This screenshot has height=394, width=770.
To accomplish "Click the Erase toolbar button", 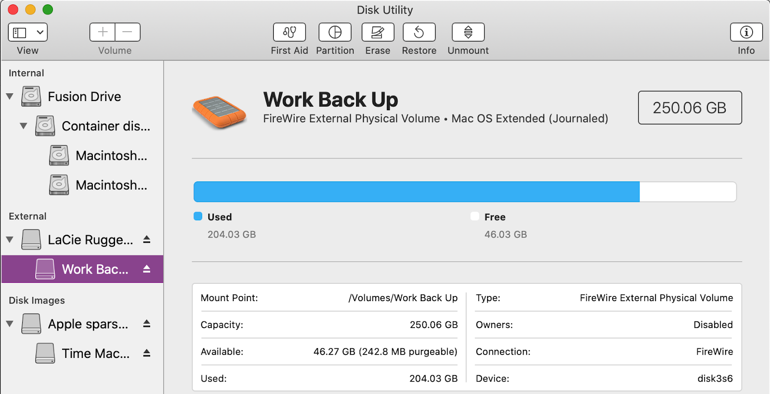I will pyautogui.click(x=378, y=32).
